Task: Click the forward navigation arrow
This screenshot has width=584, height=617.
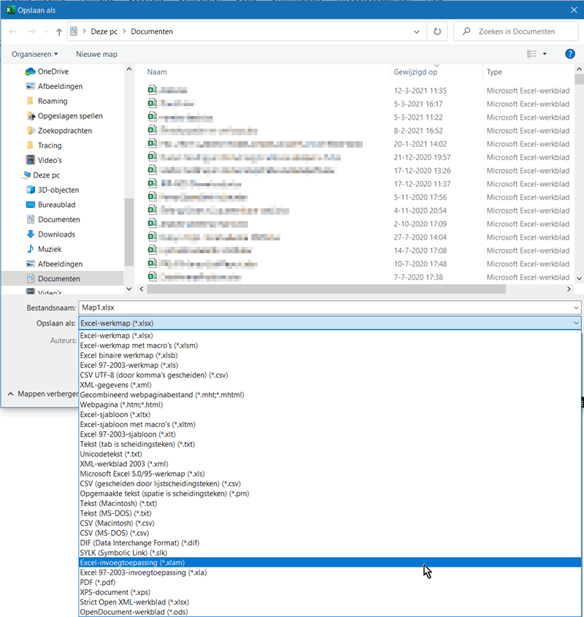Action: click(31, 31)
